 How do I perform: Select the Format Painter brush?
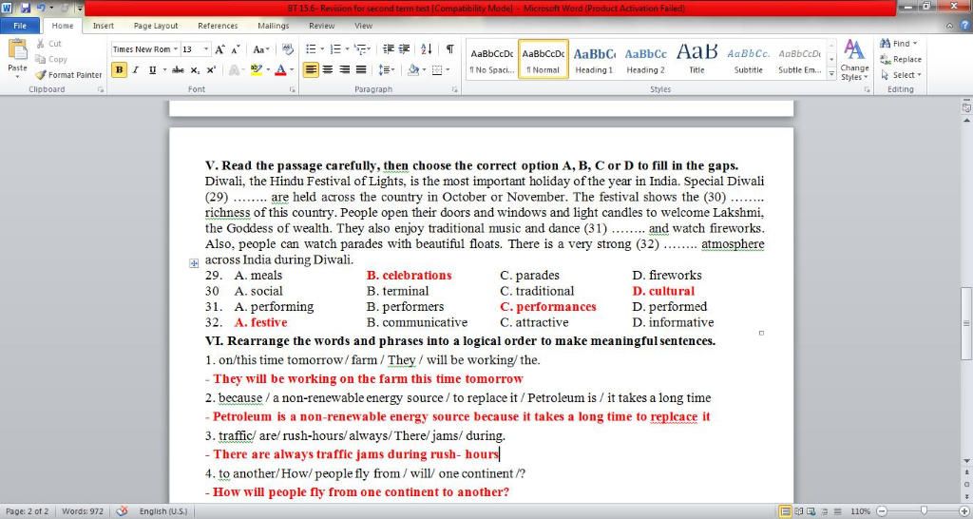point(41,74)
